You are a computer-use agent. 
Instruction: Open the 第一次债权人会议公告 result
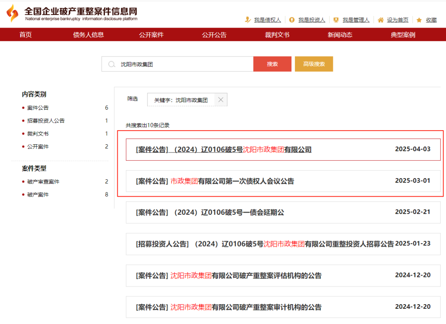coord(232,181)
